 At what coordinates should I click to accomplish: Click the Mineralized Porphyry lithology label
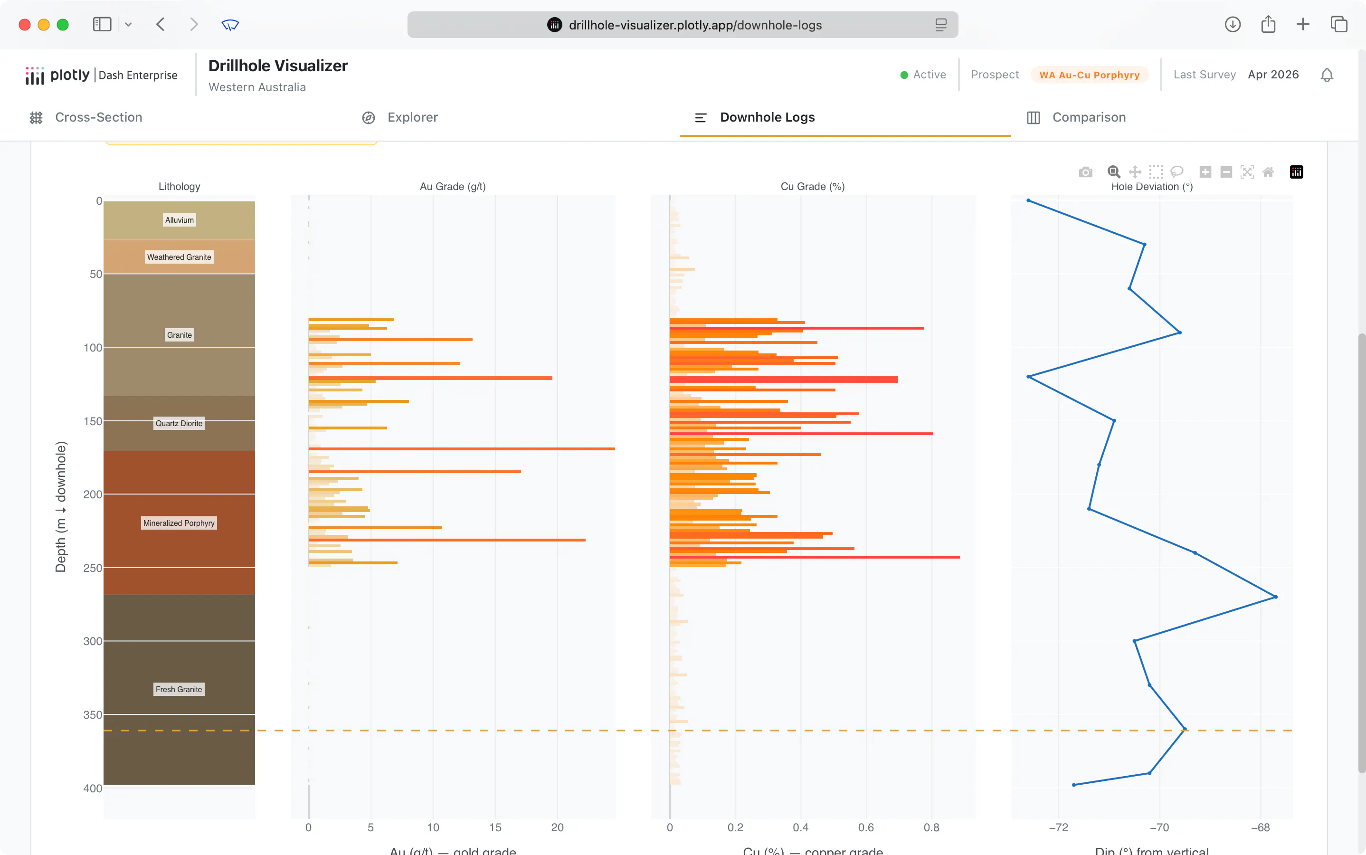click(x=179, y=523)
